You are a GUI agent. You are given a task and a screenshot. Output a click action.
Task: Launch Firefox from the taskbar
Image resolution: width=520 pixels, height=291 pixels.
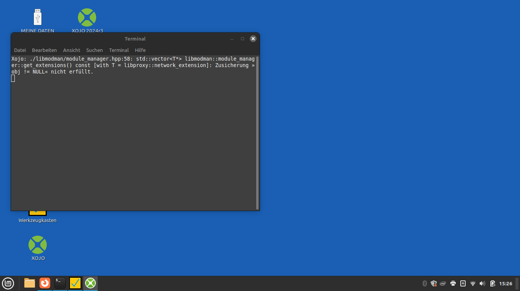(45, 283)
